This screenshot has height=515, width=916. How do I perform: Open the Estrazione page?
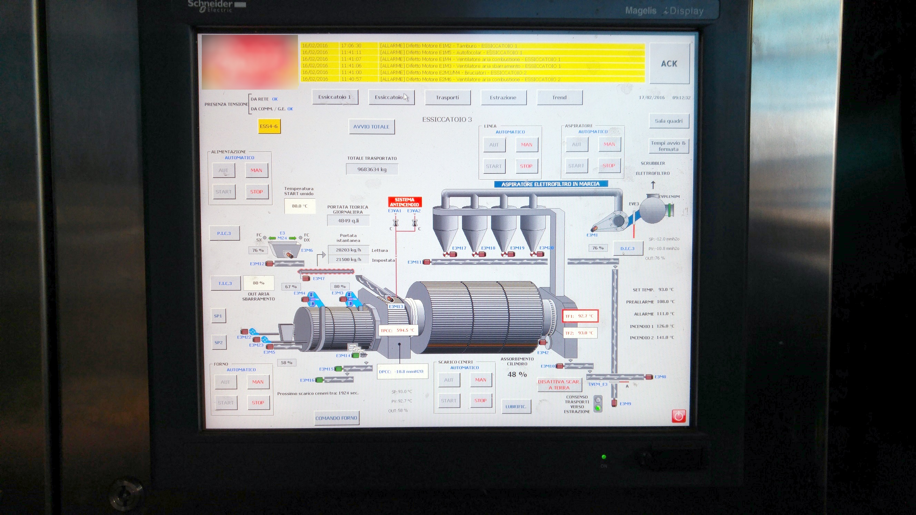pos(503,98)
